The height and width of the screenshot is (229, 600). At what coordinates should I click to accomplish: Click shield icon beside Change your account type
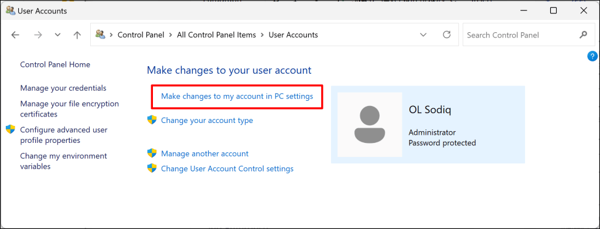click(x=152, y=120)
